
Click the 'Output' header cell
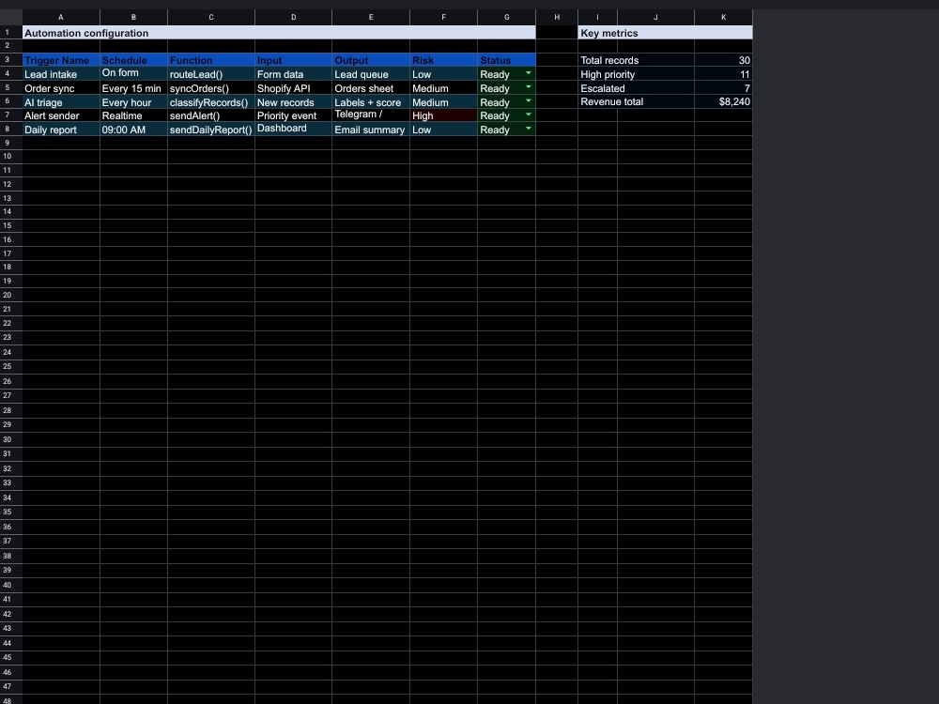[x=371, y=60]
